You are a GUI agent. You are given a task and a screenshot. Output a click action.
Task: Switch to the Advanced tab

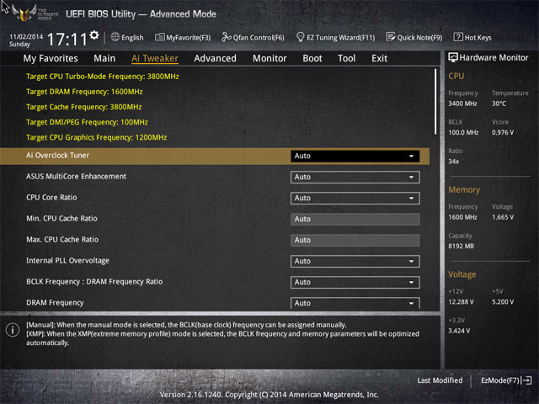[x=215, y=58]
